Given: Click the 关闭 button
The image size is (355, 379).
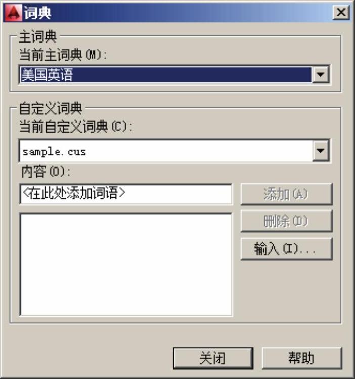Looking at the screenshot, I should [213, 358].
